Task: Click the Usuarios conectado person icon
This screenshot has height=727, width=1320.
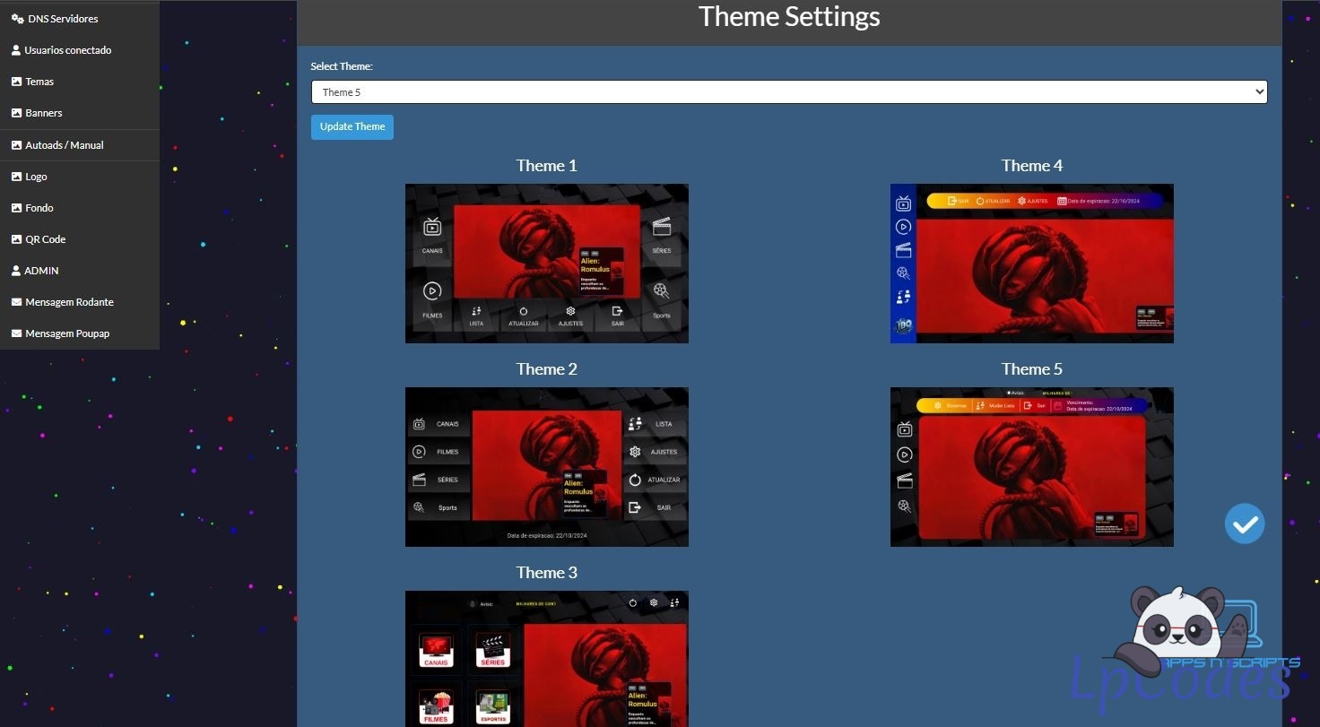Action: [16, 50]
